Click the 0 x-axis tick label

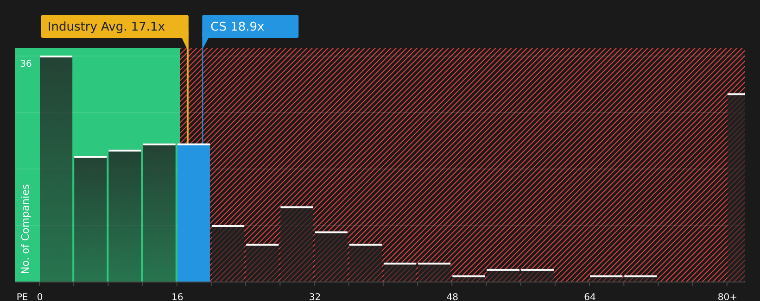(x=40, y=297)
